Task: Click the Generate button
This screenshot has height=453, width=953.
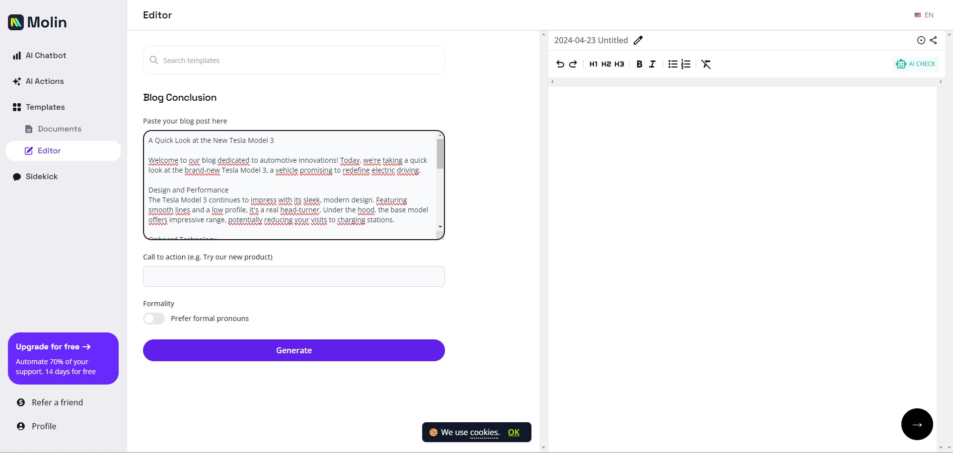Action: point(294,350)
